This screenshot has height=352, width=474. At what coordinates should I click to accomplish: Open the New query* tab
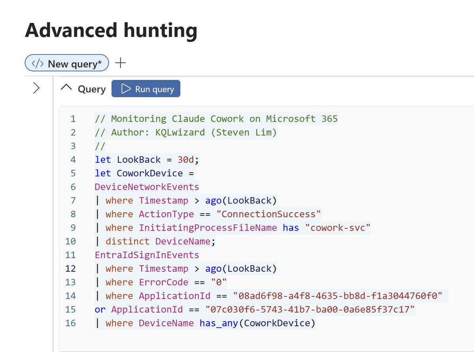click(66, 63)
